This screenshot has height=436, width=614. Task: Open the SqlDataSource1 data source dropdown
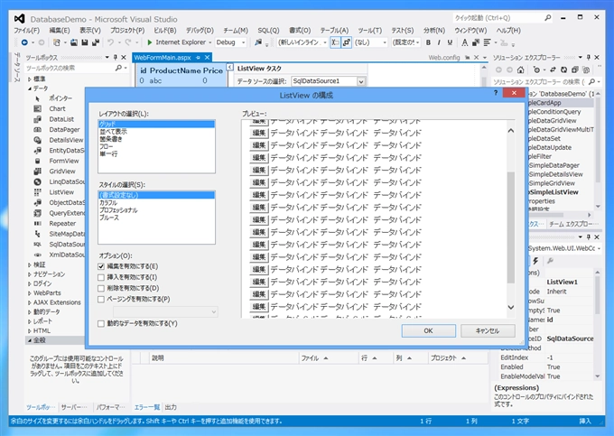(361, 81)
